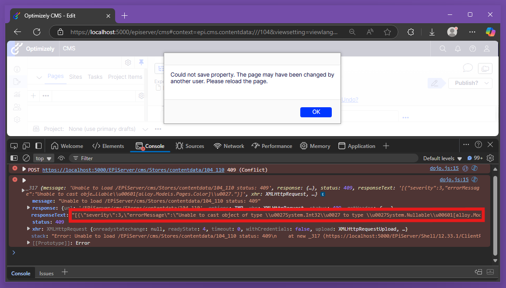
Task: Click OK in the save error dialog
Action: tap(316, 112)
